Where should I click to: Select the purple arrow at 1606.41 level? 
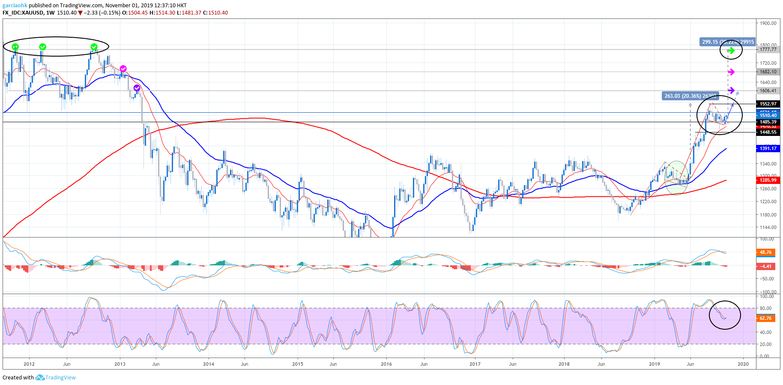pos(731,90)
